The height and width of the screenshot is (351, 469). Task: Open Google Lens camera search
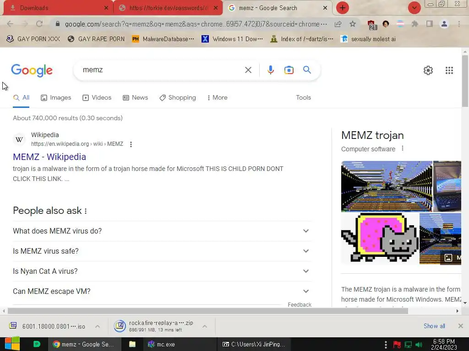(x=289, y=70)
